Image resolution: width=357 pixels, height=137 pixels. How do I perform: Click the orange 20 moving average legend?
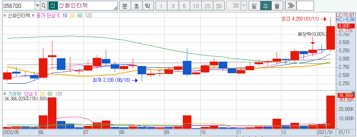click(x=73, y=16)
